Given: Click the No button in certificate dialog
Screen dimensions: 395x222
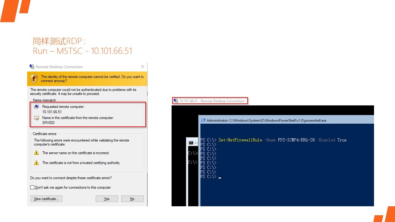Looking at the screenshot, I should [132, 199].
